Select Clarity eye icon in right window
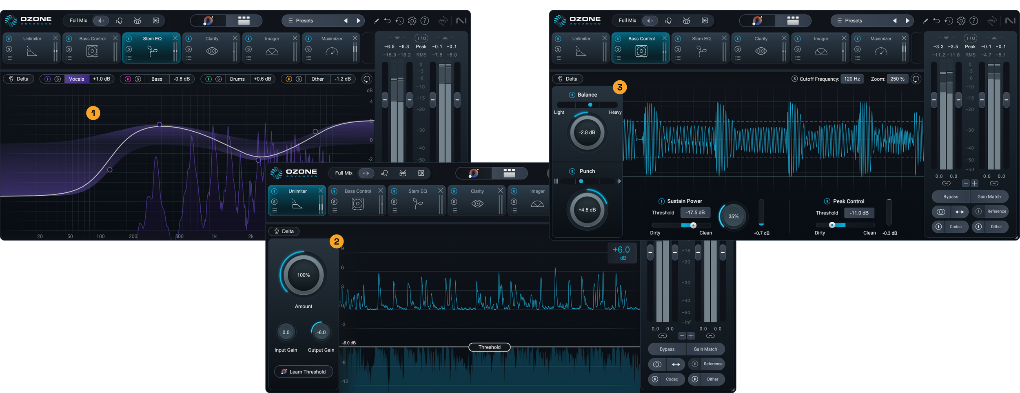1020x393 pixels. (x=761, y=51)
